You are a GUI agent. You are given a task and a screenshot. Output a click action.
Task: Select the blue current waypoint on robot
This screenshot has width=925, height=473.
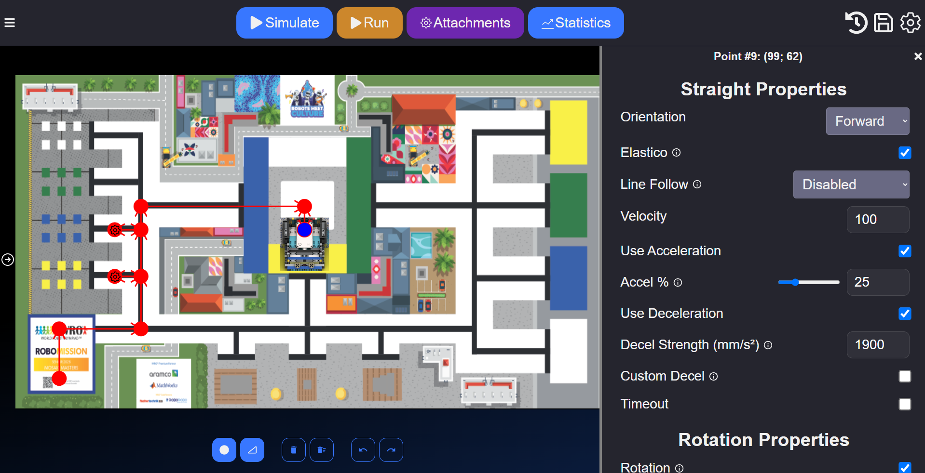304,230
